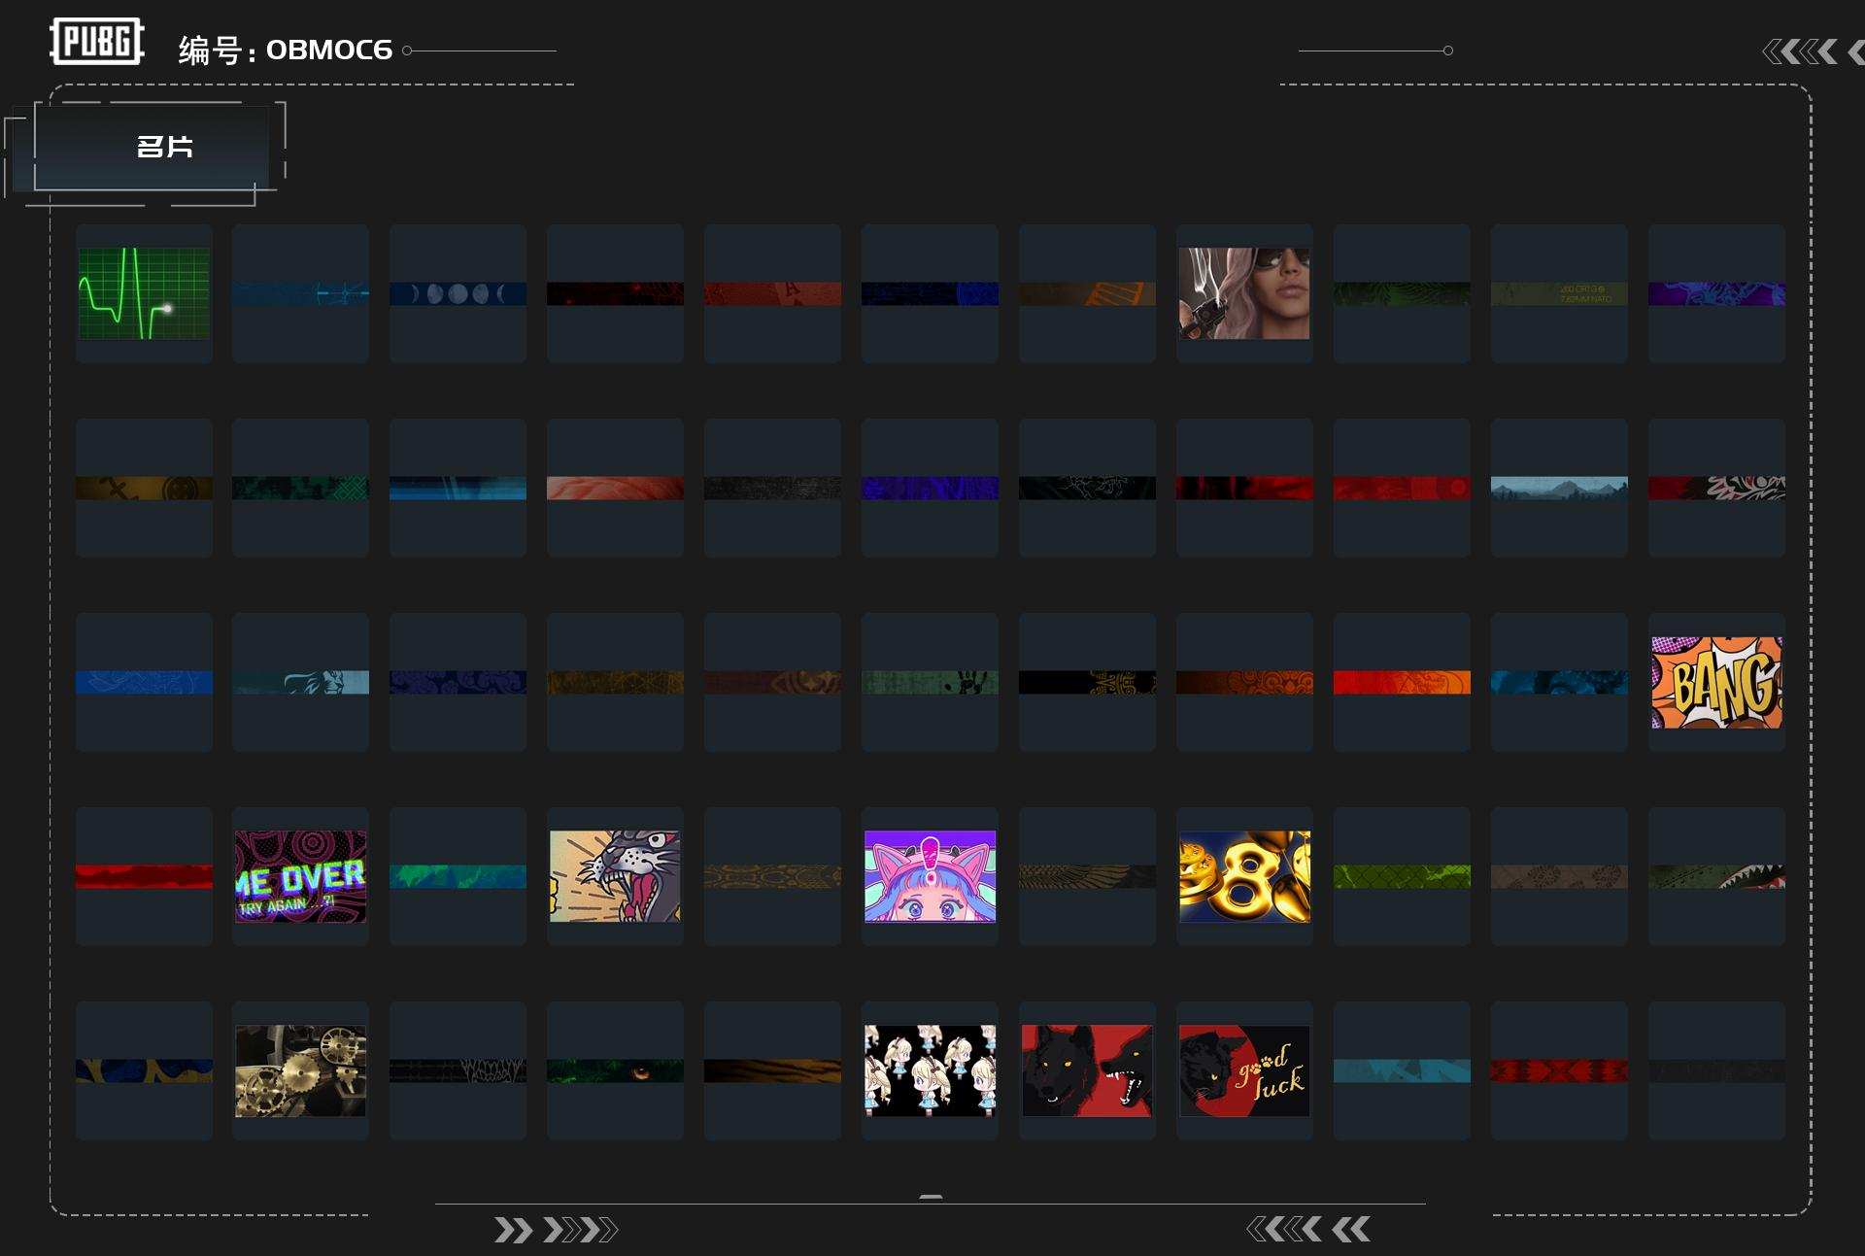This screenshot has height=1256, width=1865.
Task: Select the woman with sunglasses nameplate
Action: pyautogui.click(x=1244, y=293)
